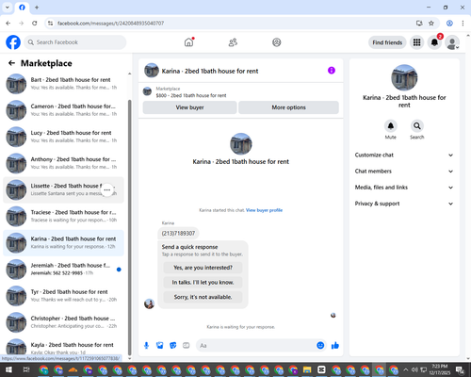Click Karina phone number message (213)7189307
The image size is (471, 377).
pyautogui.click(x=178, y=233)
